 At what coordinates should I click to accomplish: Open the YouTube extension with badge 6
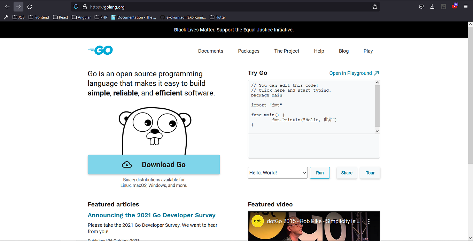(x=454, y=7)
